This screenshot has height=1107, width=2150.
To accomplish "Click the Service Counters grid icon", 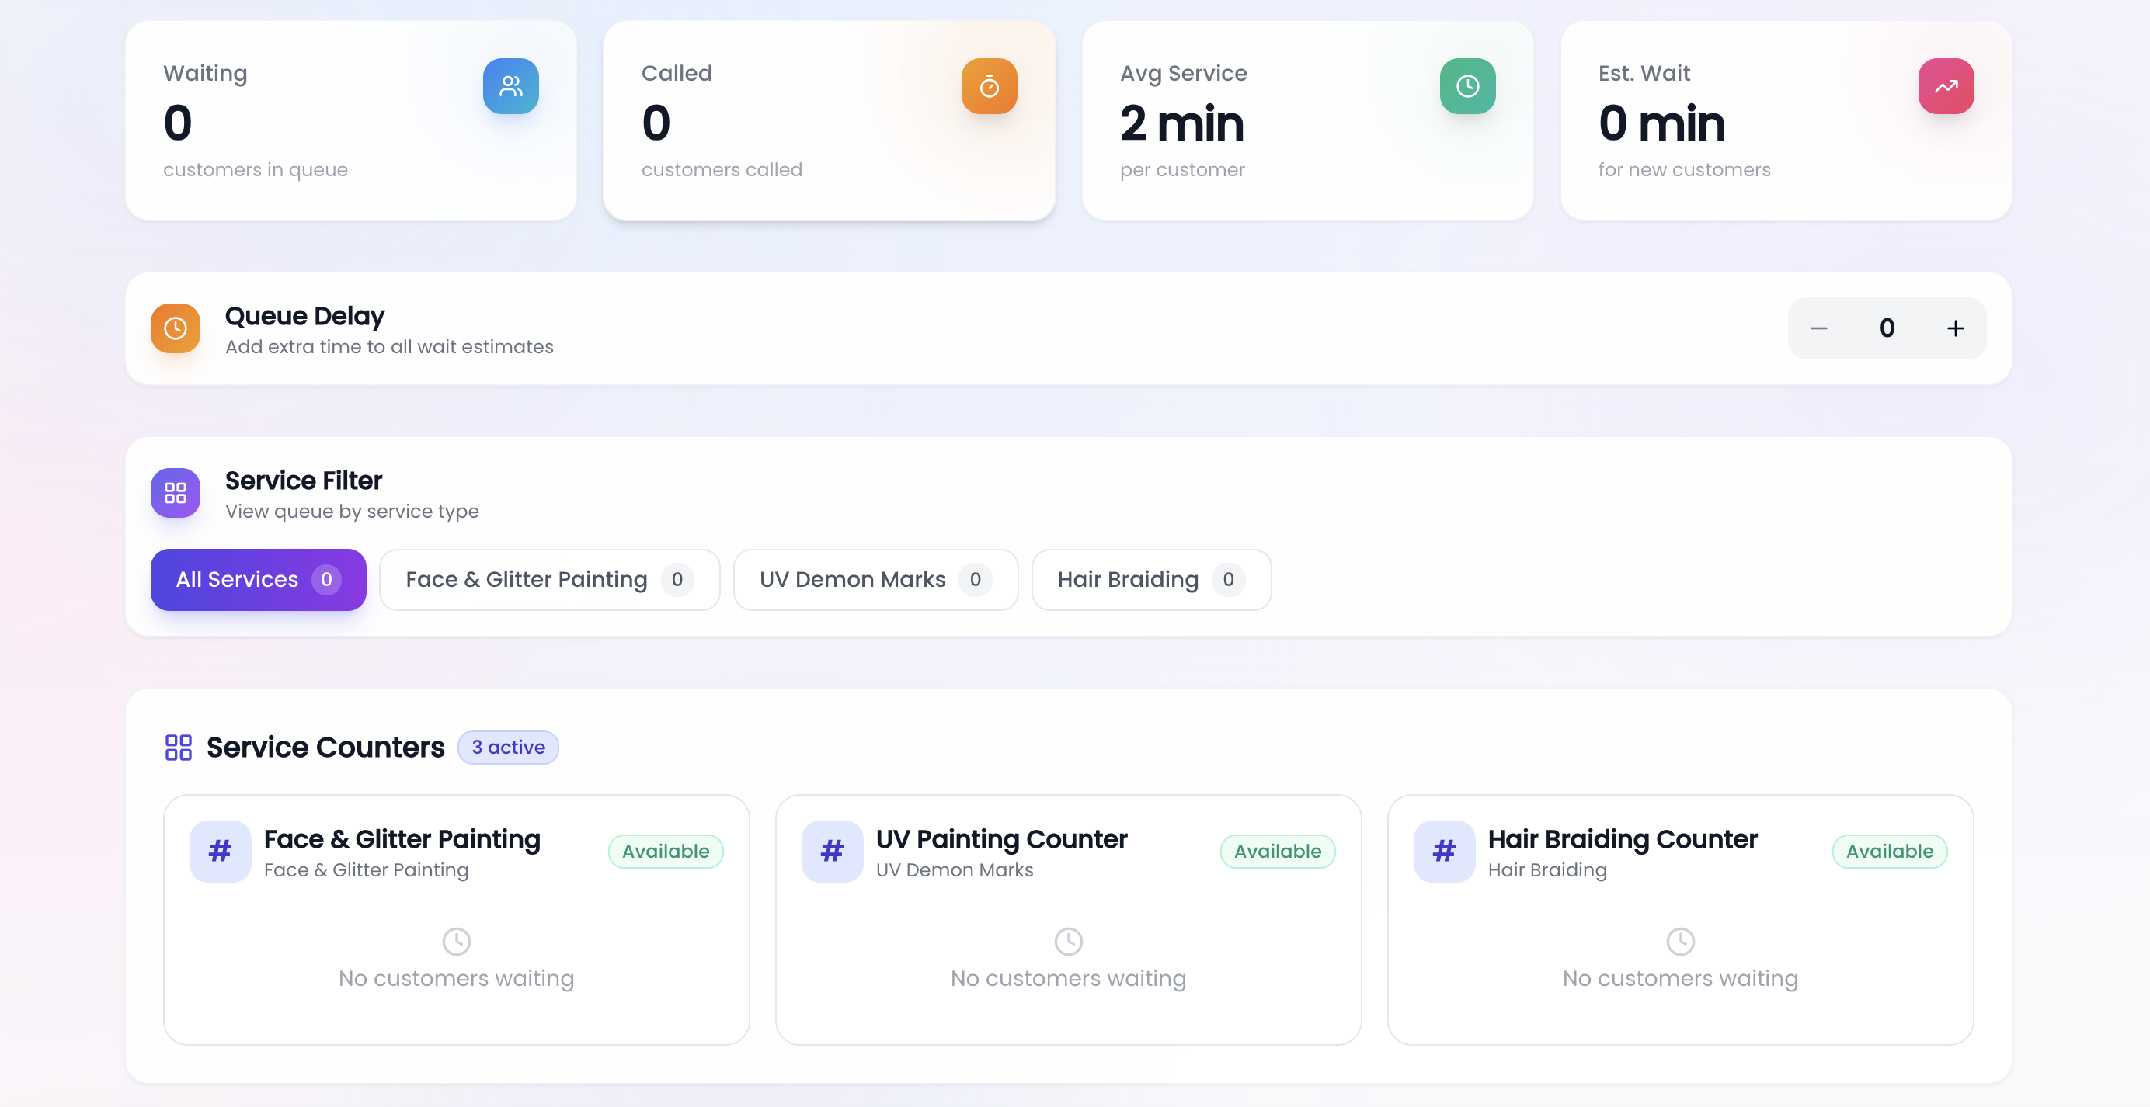I will point(178,748).
